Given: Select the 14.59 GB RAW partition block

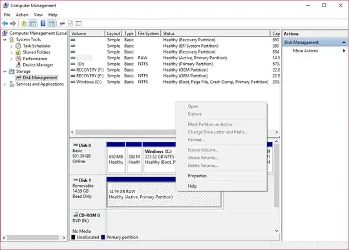Looking at the screenshot, I should [x=164, y=195].
